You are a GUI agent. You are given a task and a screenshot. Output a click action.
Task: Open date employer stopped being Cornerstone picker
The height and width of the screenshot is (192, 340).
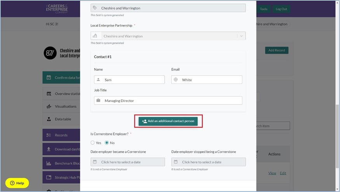(209, 162)
